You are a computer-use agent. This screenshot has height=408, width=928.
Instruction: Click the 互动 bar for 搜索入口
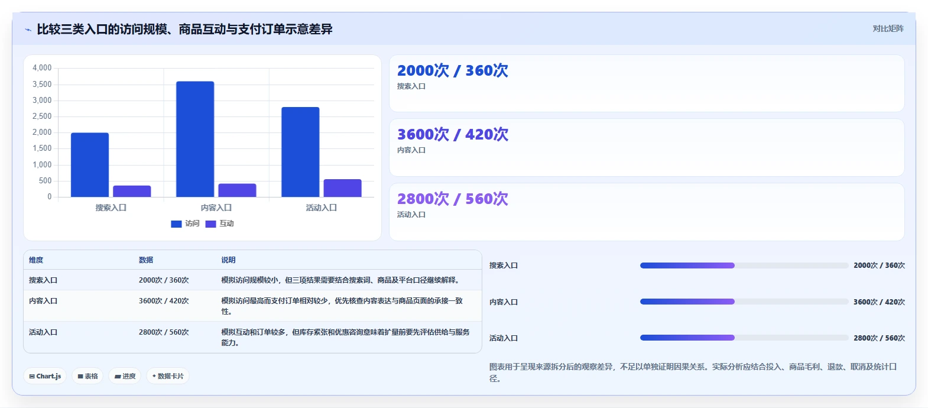(132, 191)
